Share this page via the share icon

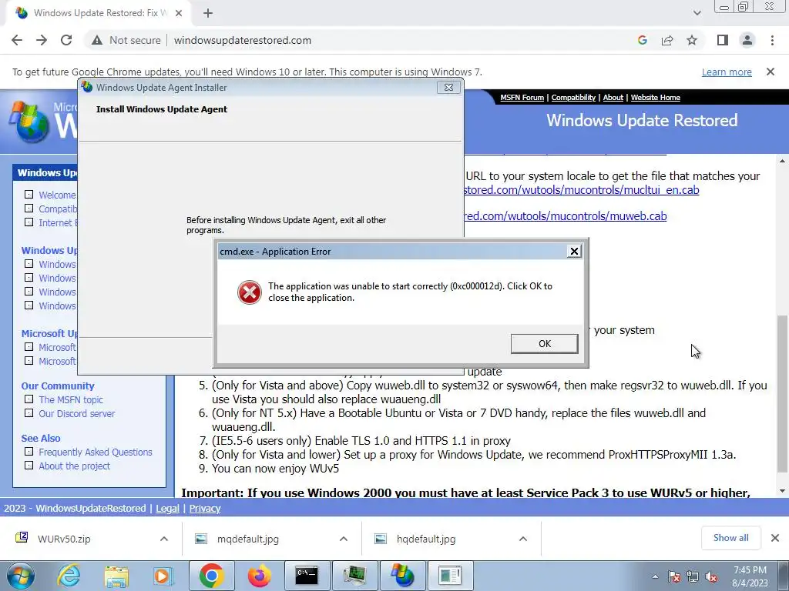667,40
